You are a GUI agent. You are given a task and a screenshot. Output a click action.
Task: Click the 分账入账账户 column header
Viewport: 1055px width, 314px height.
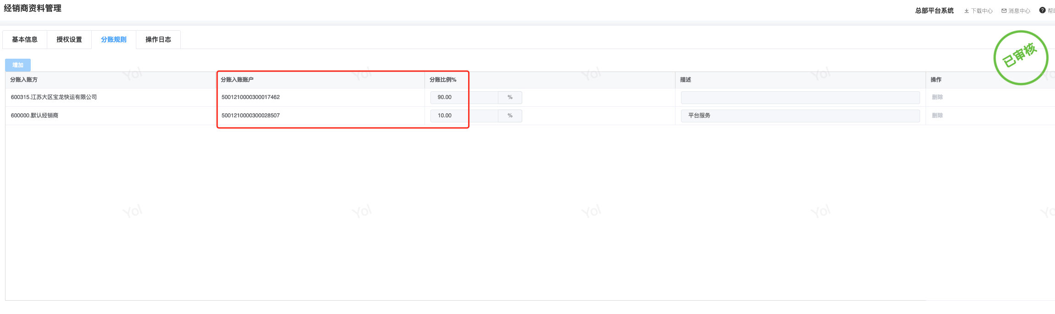(237, 80)
